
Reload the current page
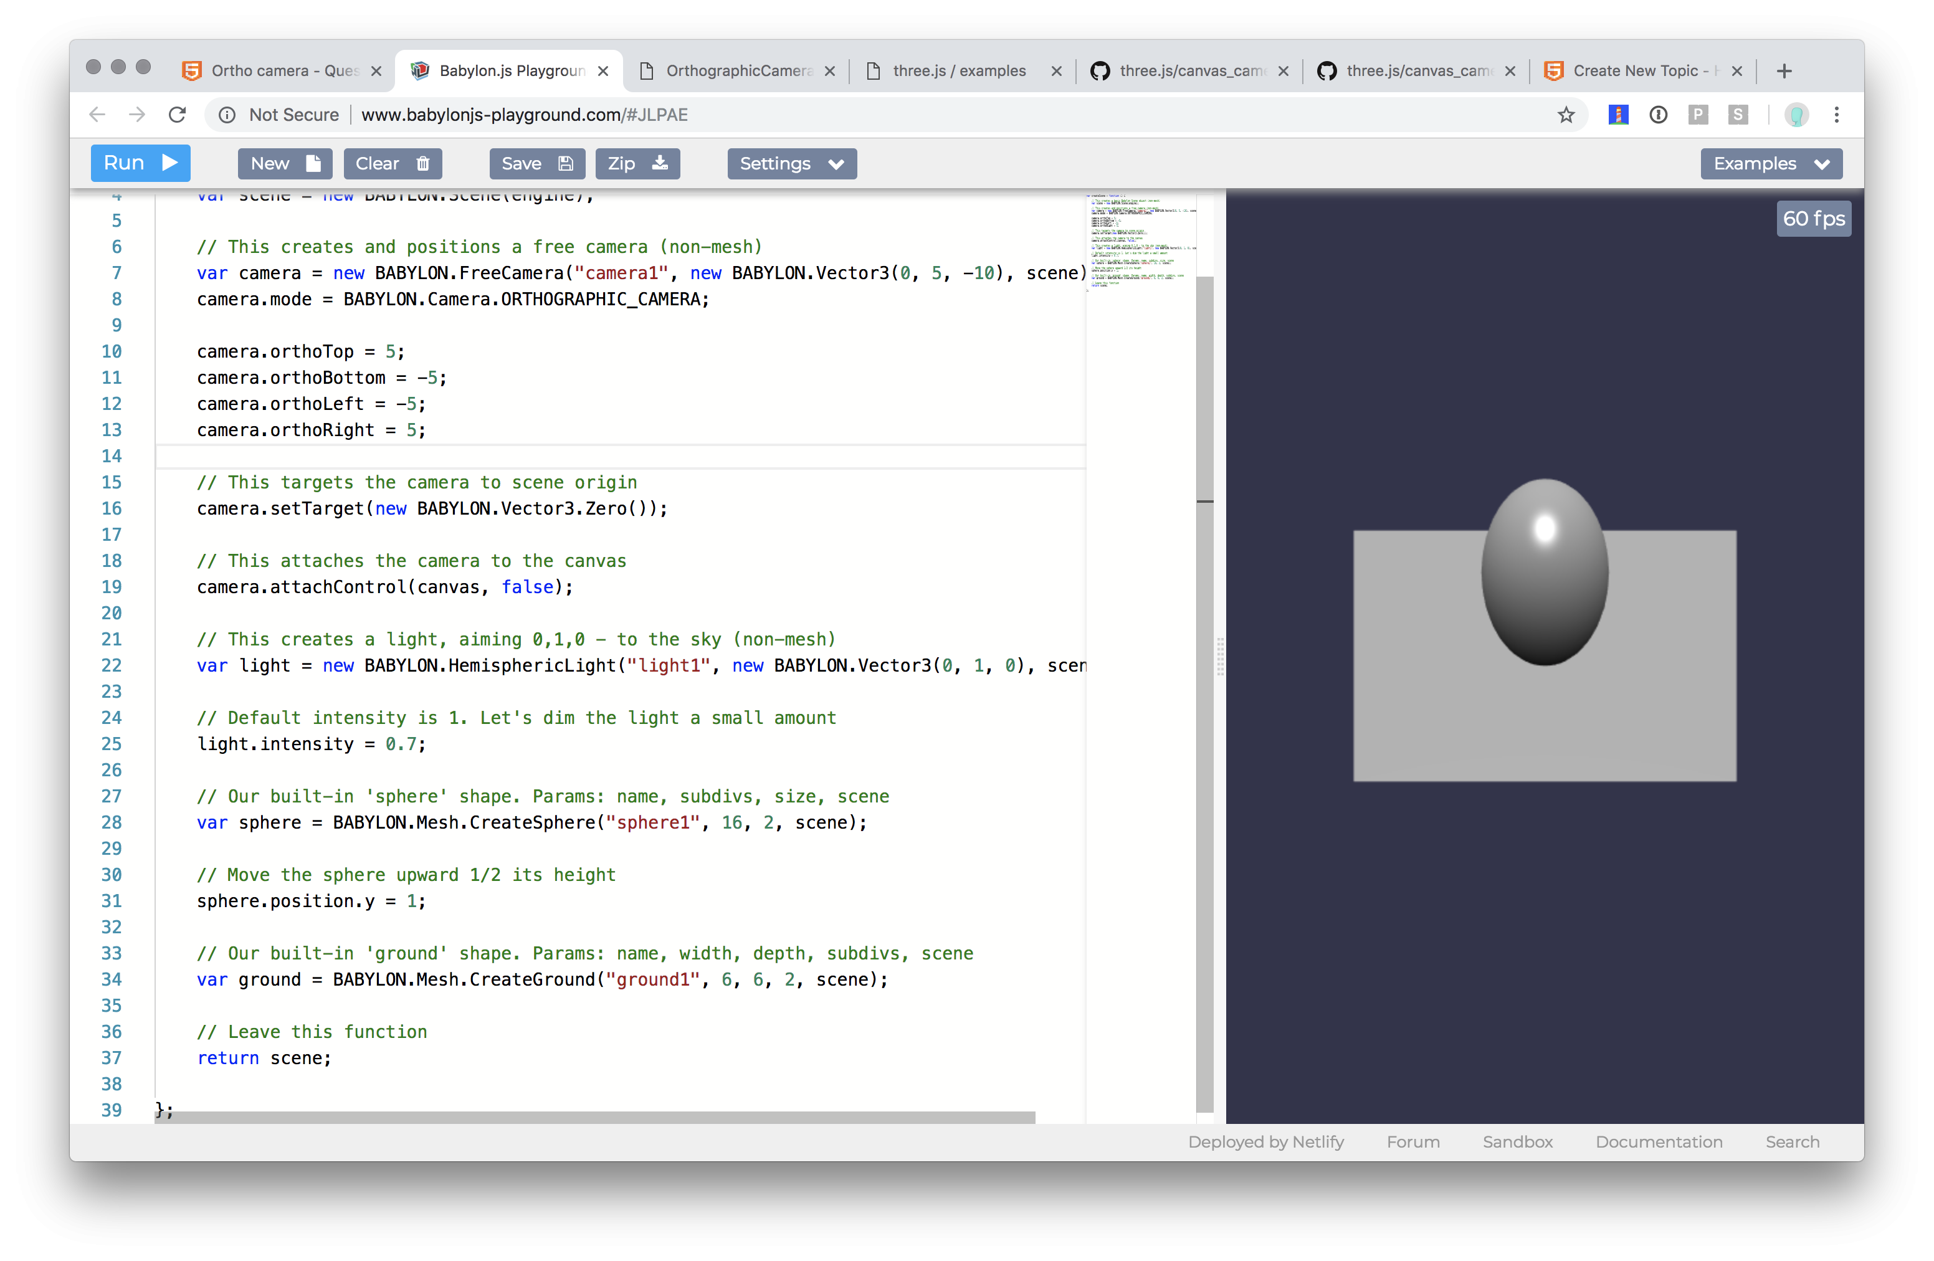point(177,115)
